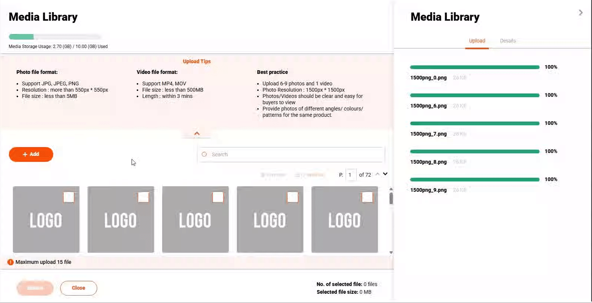Tick the checkbox on the first LOGO thumbnail
Image resolution: width=592 pixels, height=303 pixels.
[69, 197]
